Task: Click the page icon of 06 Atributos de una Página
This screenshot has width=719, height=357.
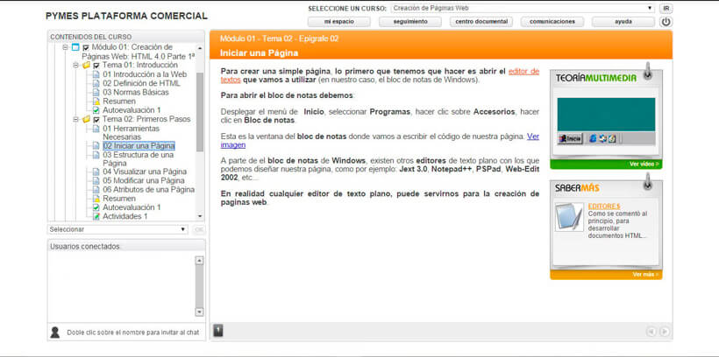Action: pyautogui.click(x=96, y=190)
